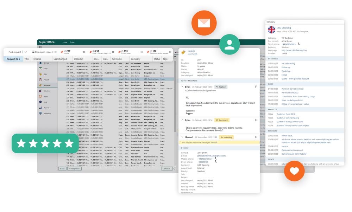
Task: Click the orange envelope mail icon
Action: 204,23
